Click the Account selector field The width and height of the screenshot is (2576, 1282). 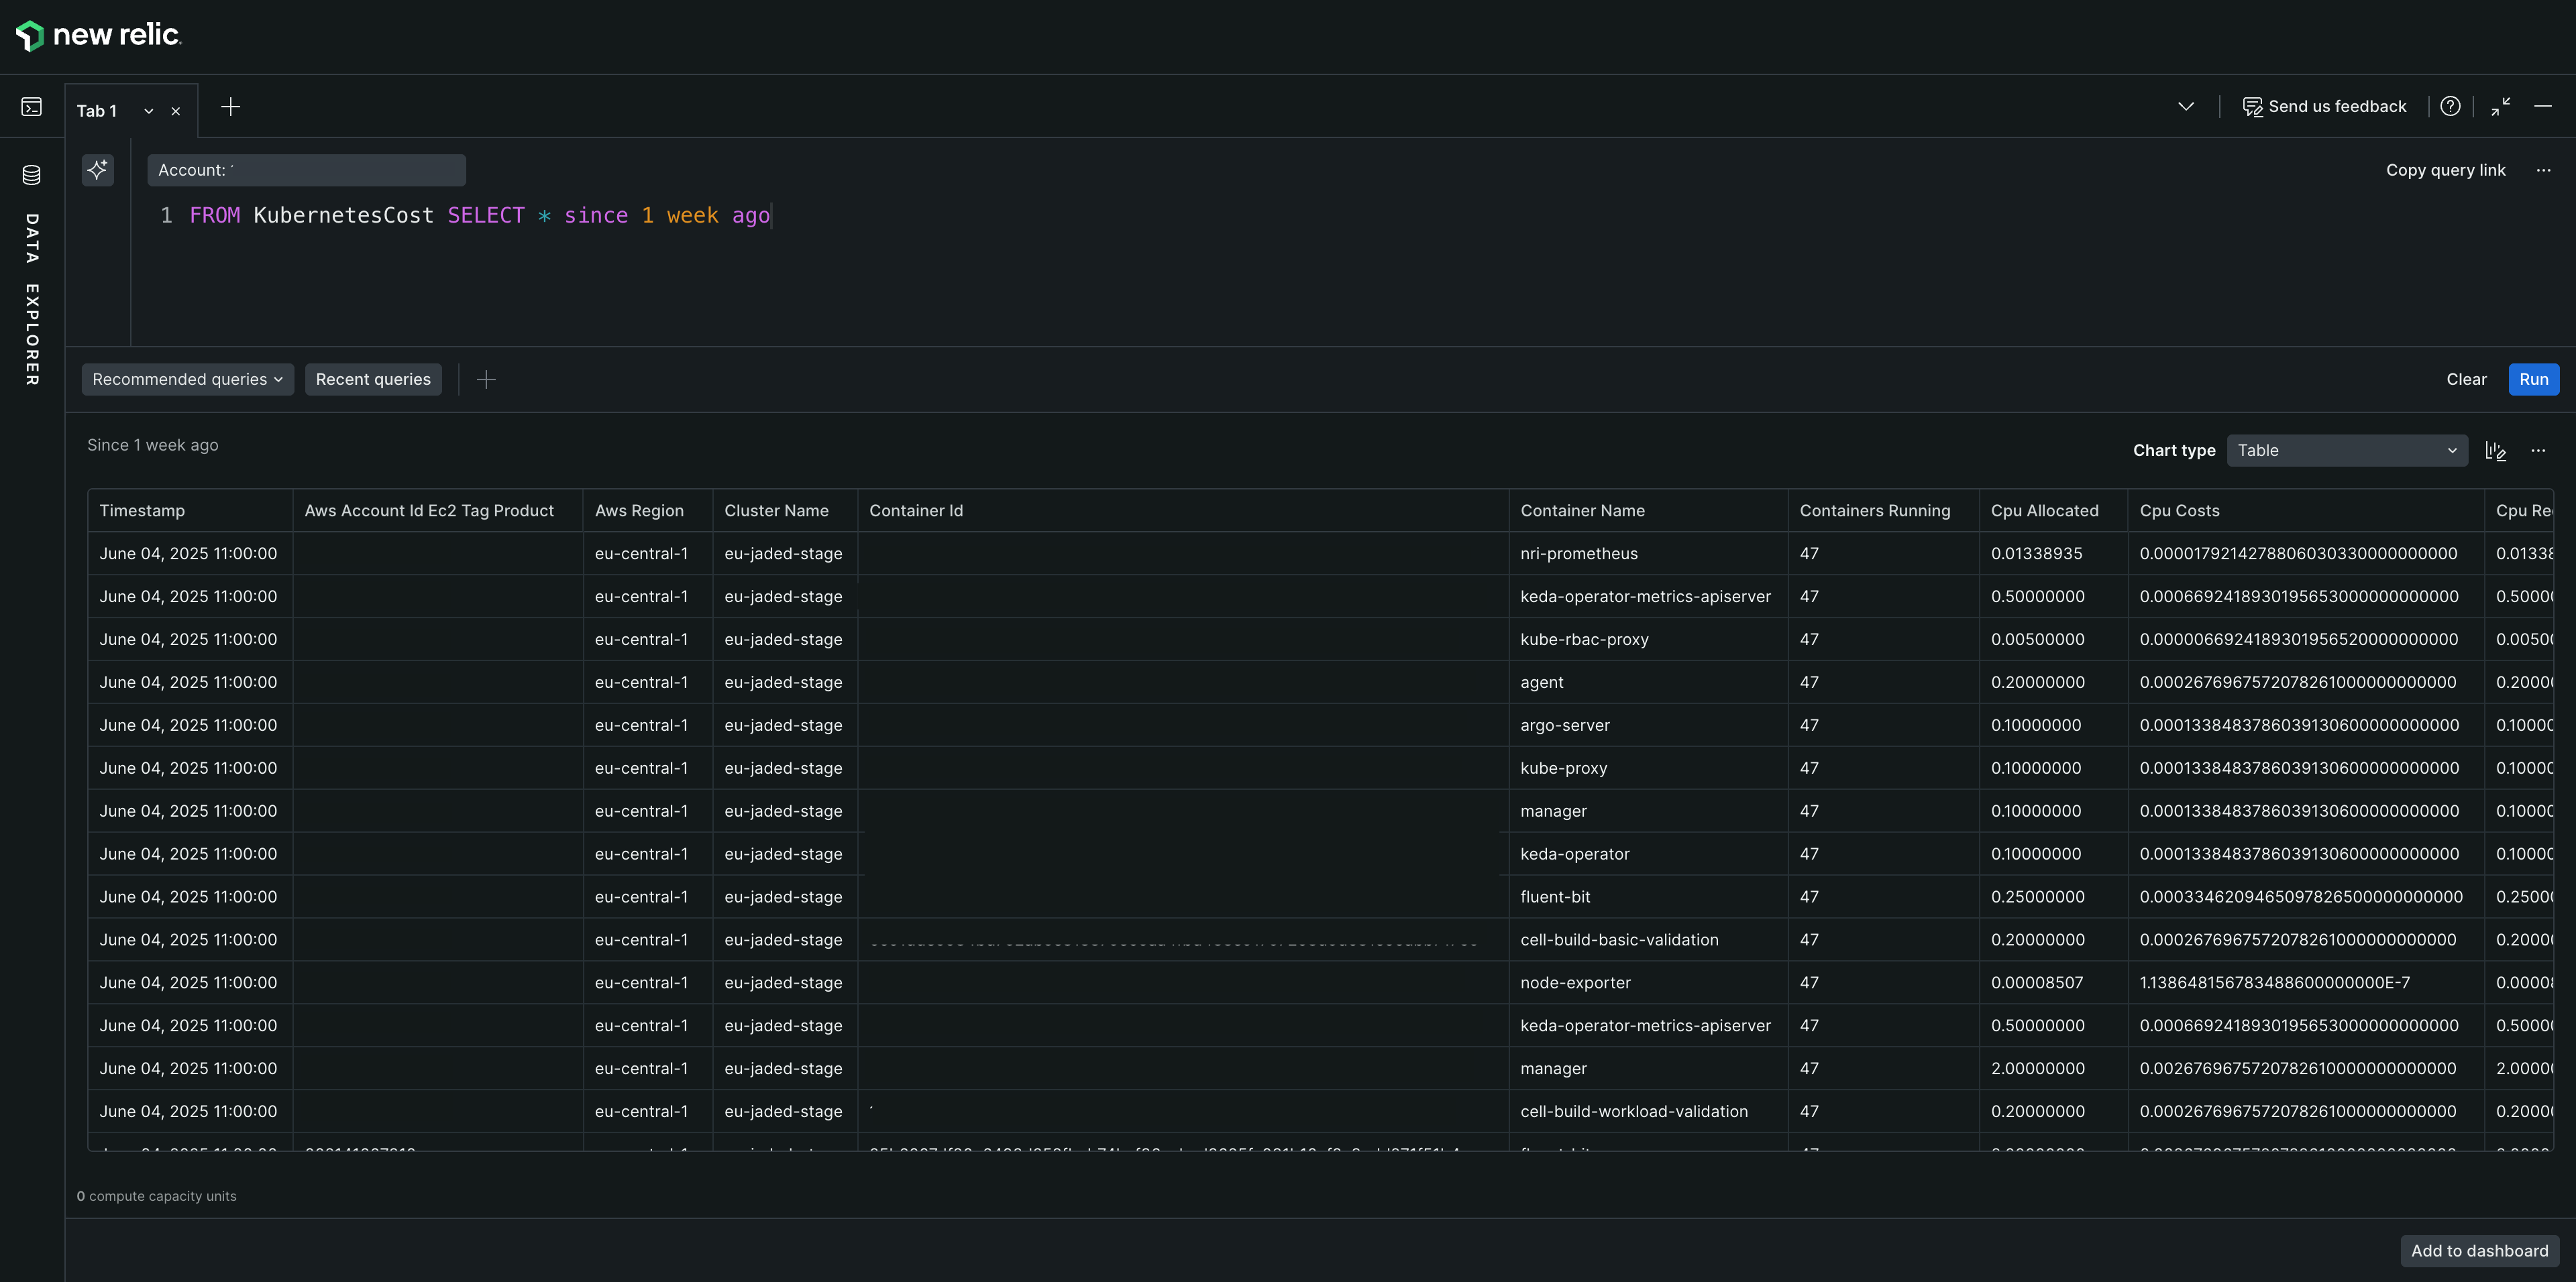tap(306, 171)
